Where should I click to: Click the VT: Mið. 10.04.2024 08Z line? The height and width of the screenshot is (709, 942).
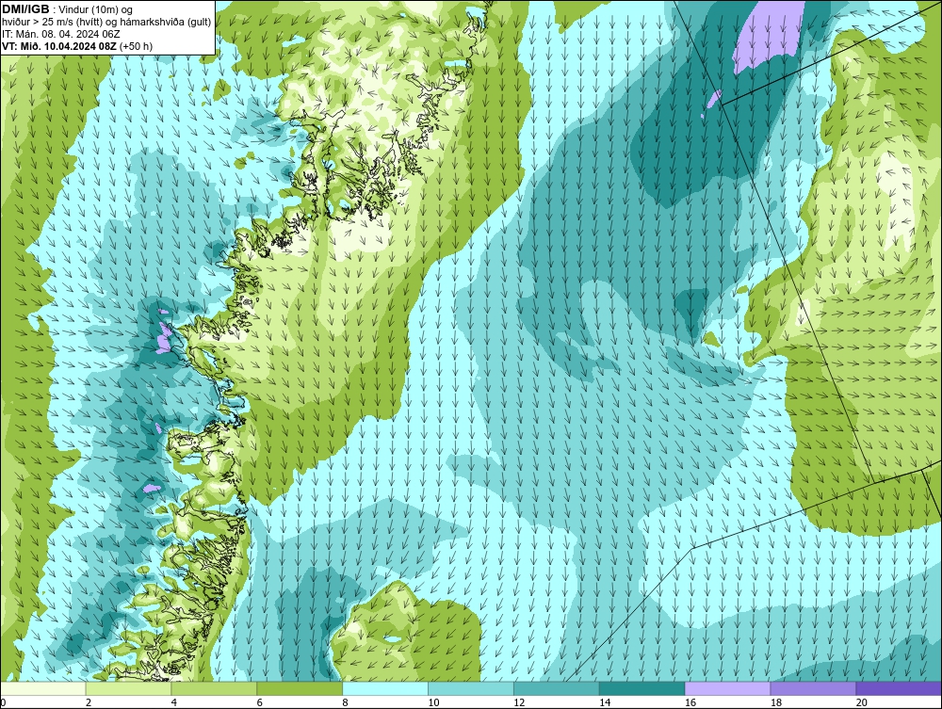pos(77,46)
